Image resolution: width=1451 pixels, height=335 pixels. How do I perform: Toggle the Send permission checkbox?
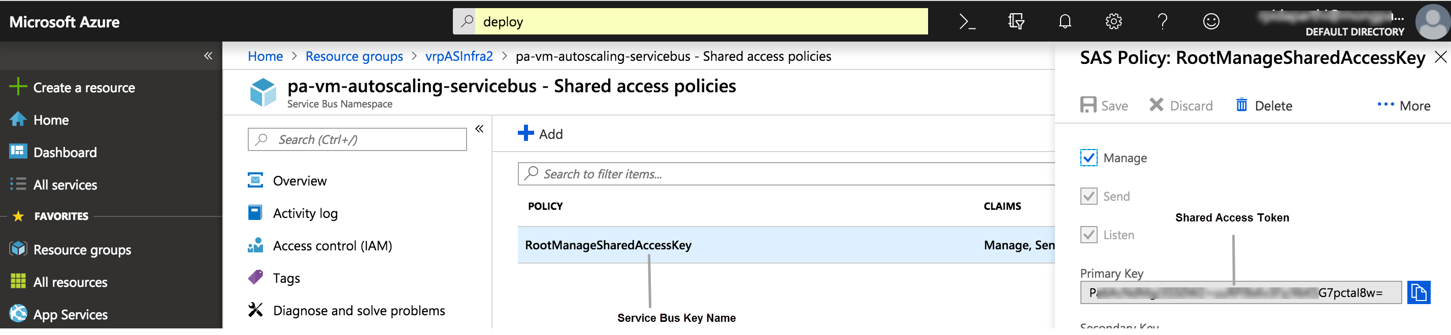tap(1089, 197)
